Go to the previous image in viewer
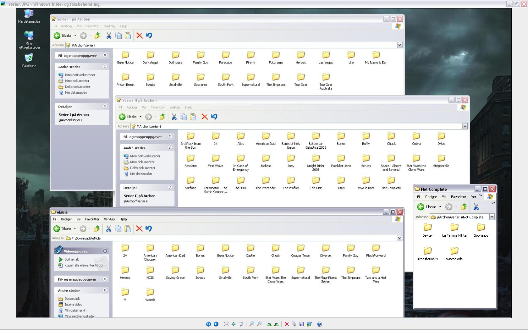 coord(208,324)
